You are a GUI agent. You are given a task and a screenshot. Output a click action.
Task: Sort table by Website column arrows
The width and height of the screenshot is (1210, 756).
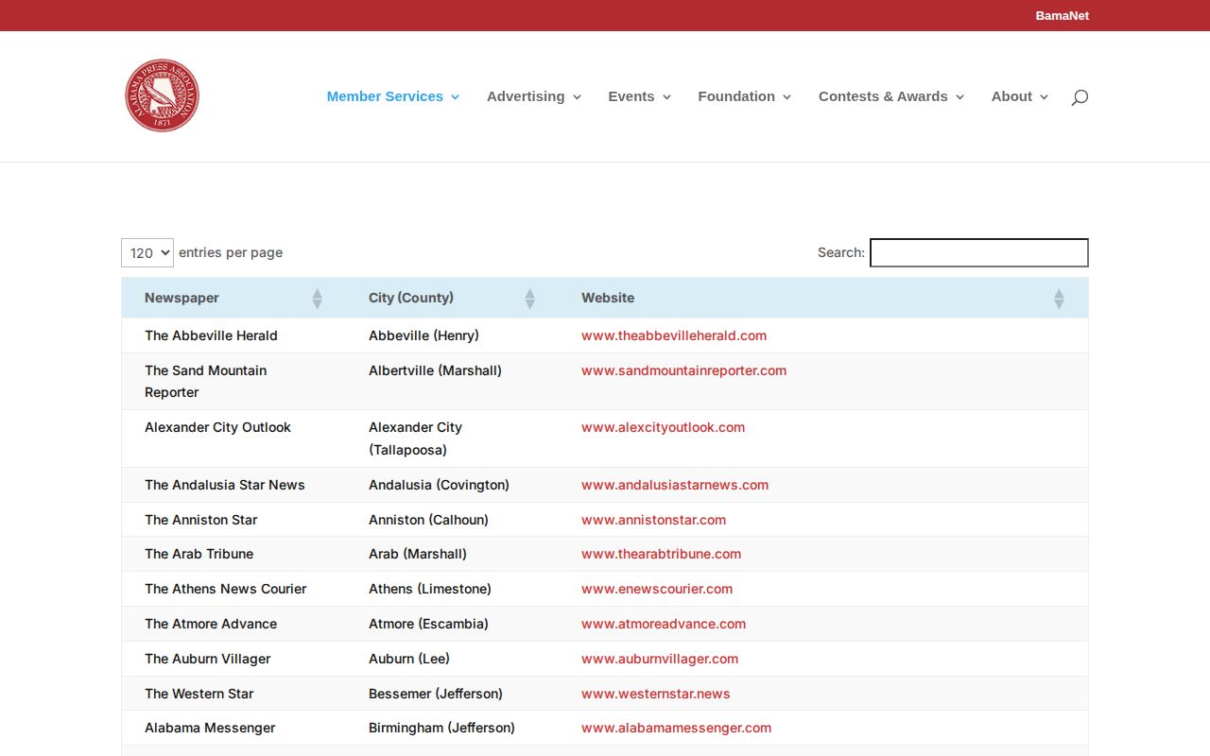1059,299
